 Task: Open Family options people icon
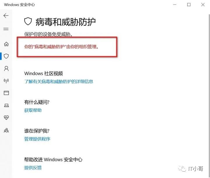tap(6, 130)
